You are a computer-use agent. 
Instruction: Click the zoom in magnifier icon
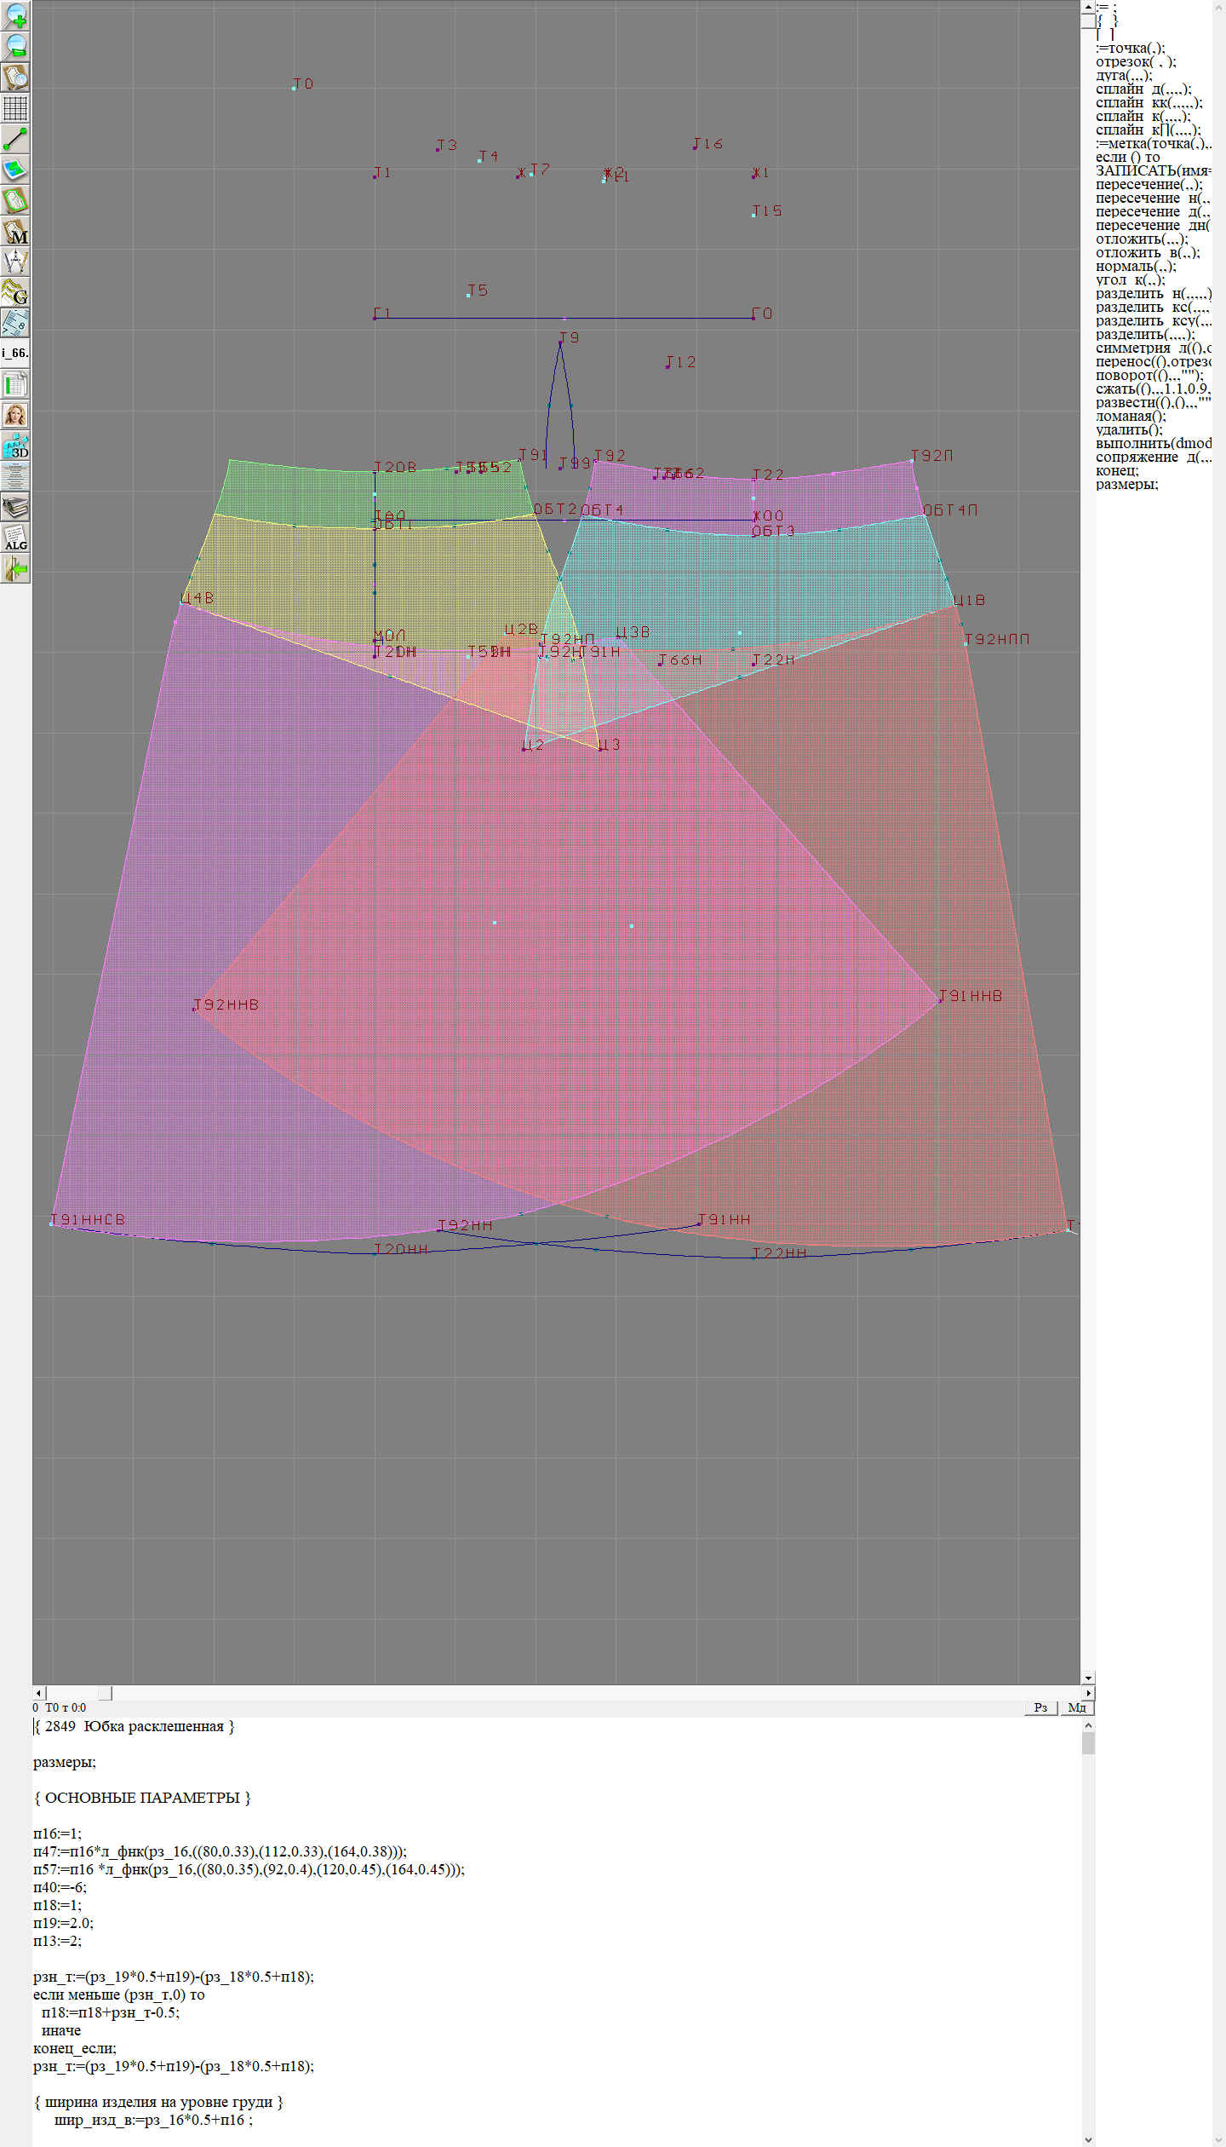pyautogui.click(x=15, y=15)
